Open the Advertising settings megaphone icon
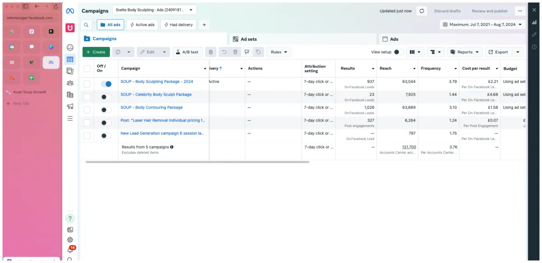Image resolution: width=542 pixels, height=263 pixels. pyautogui.click(x=70, y=107)
